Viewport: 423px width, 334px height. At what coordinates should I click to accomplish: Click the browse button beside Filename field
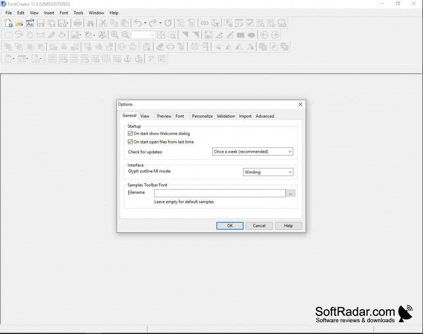[x=290, y=193]
